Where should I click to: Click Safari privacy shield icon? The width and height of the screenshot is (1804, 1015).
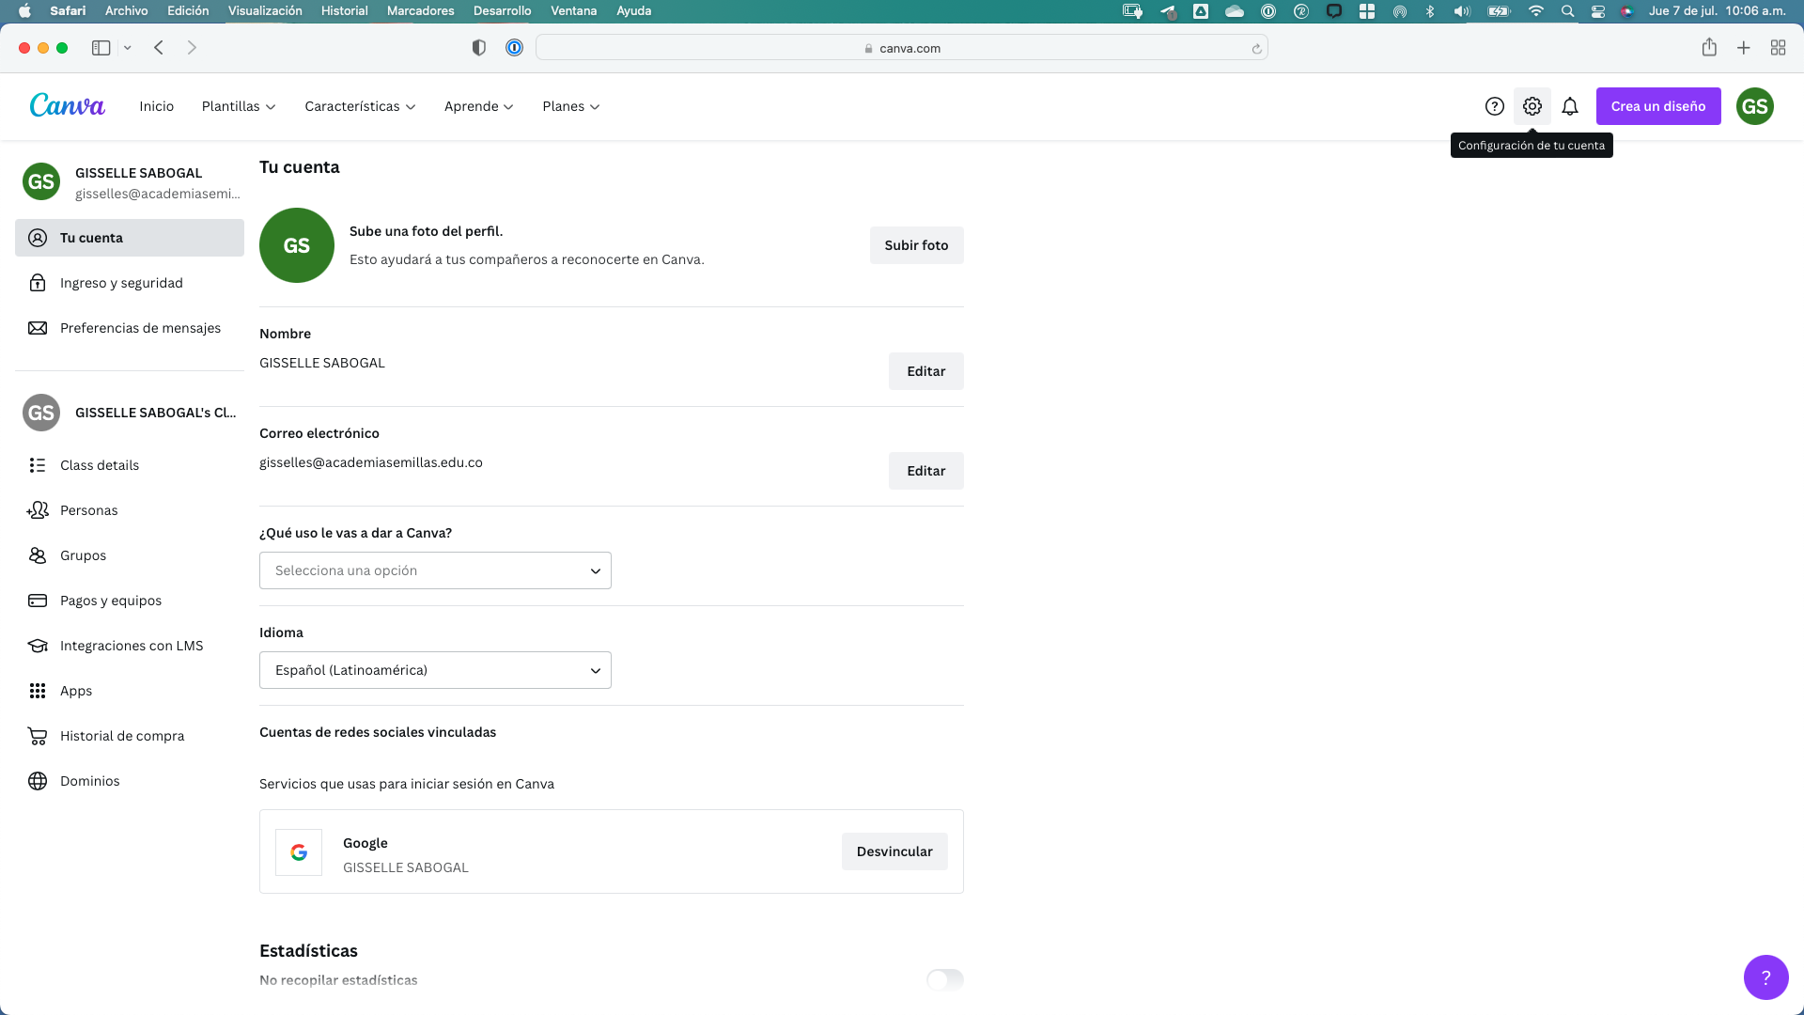click(x=479, y=48)
